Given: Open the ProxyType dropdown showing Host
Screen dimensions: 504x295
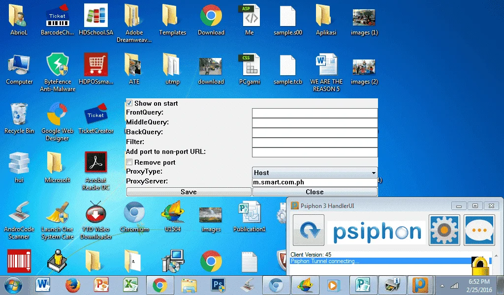Looking at the screenshot, I should (x=315, y=173).
